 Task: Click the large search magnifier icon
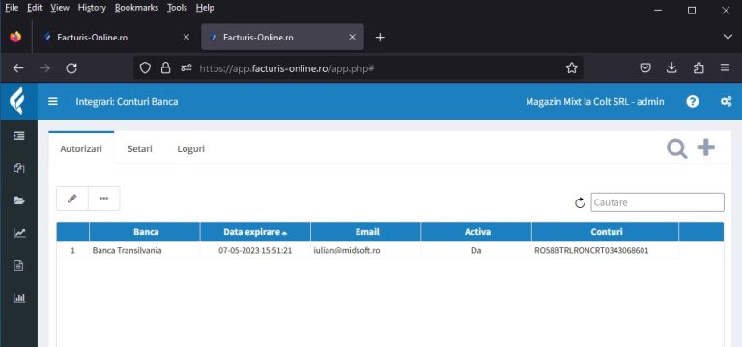point(676,148)
